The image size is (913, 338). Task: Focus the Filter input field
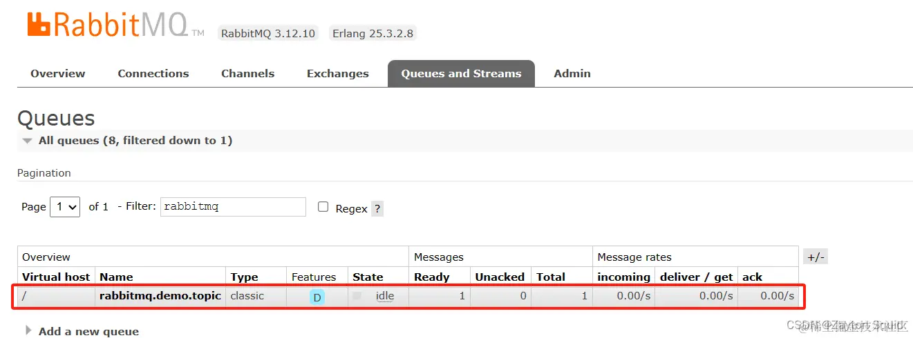coord(233,207)
